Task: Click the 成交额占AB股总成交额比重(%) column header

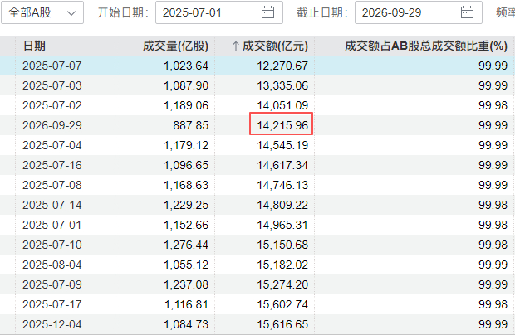Action: pos(426,46)
